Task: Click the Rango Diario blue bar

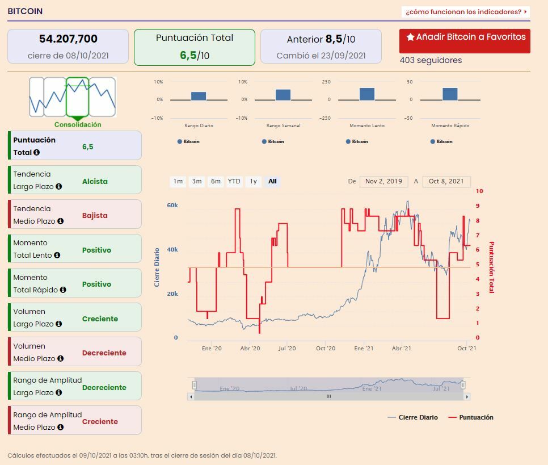Action: (199, 96)
